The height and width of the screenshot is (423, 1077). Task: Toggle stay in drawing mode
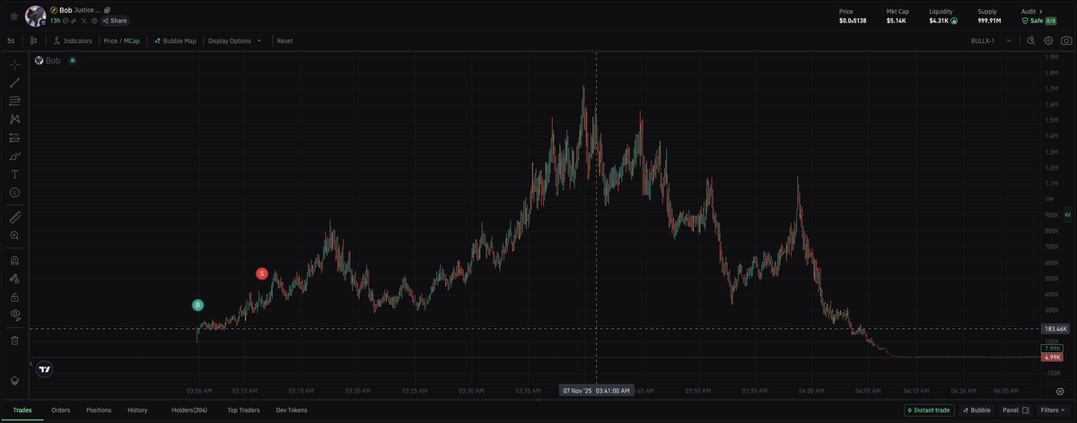[14, 278]
